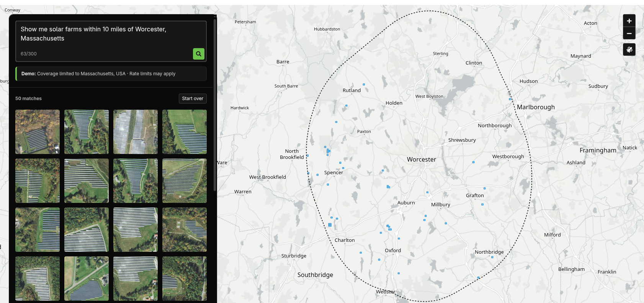Click the Holden town label

point(394,103)
